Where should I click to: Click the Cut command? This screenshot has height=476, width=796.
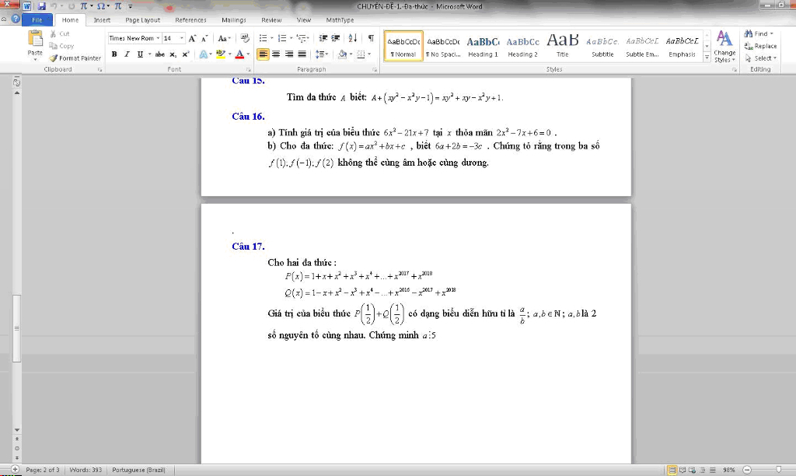point(60,33)
